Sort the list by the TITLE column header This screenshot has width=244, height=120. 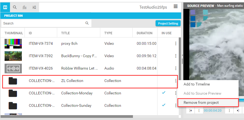click(x=66, y=33)
